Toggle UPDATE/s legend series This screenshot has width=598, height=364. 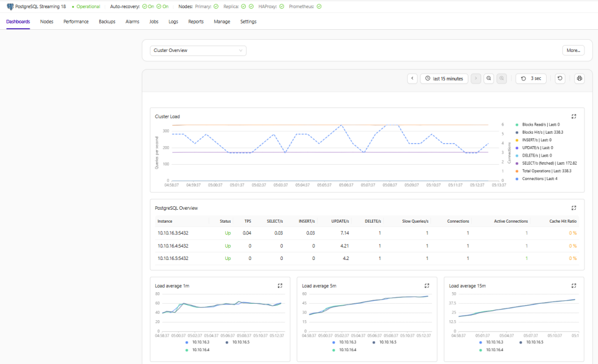534,148
